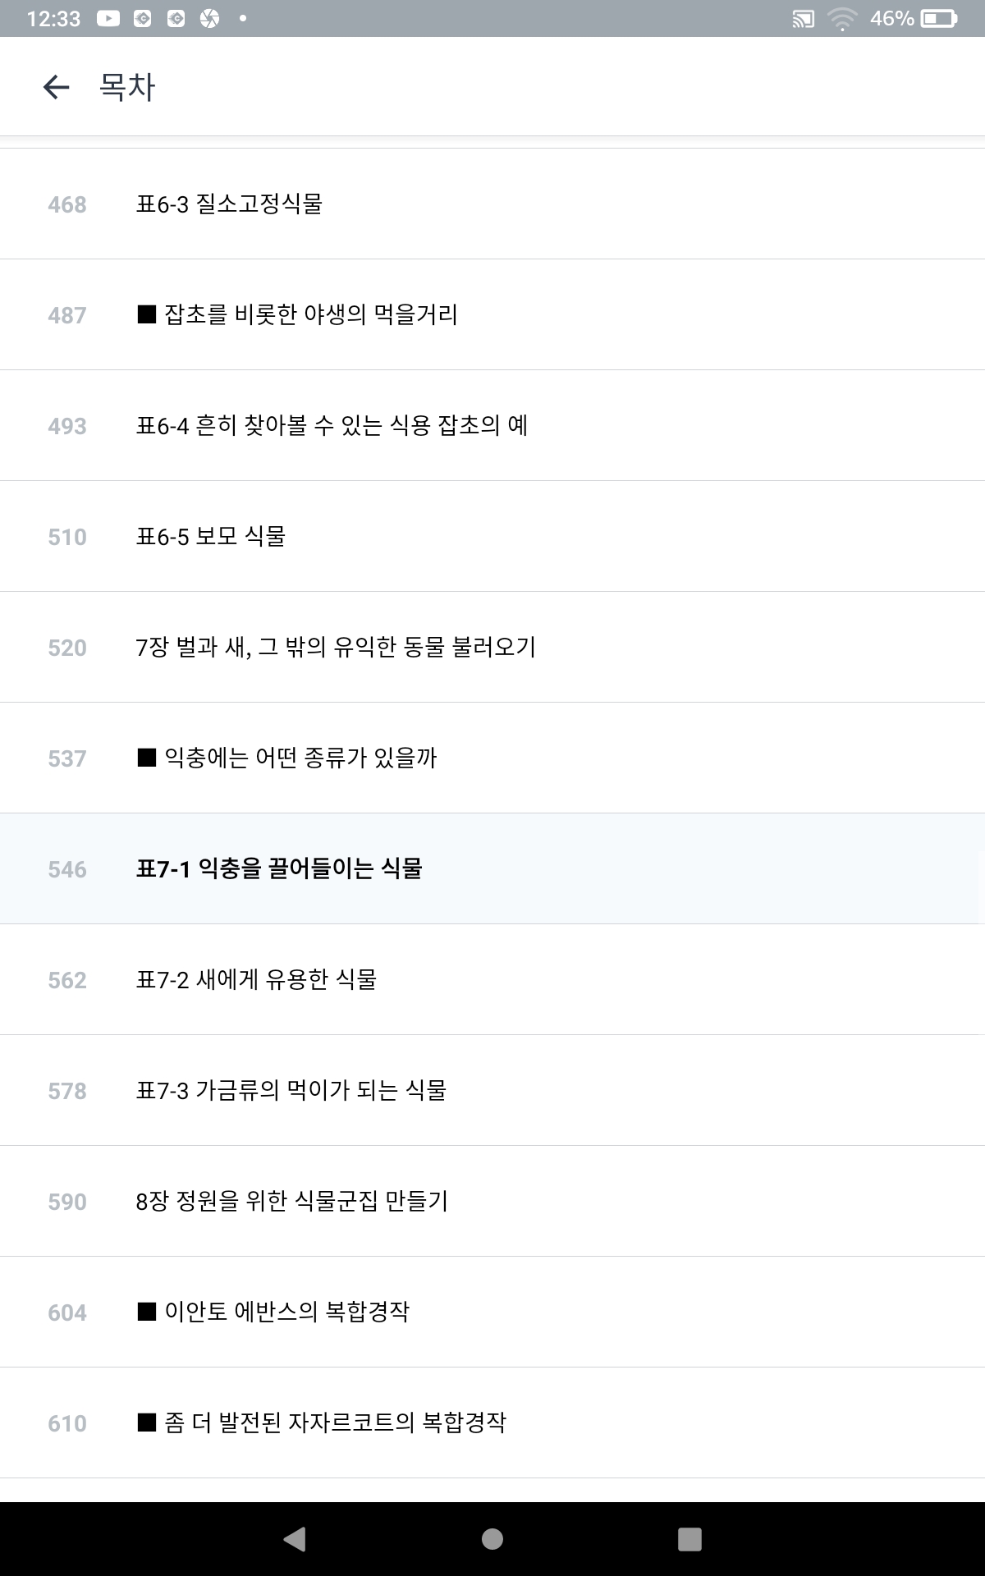Open recent apps with square button

(x=689, y=1538)
